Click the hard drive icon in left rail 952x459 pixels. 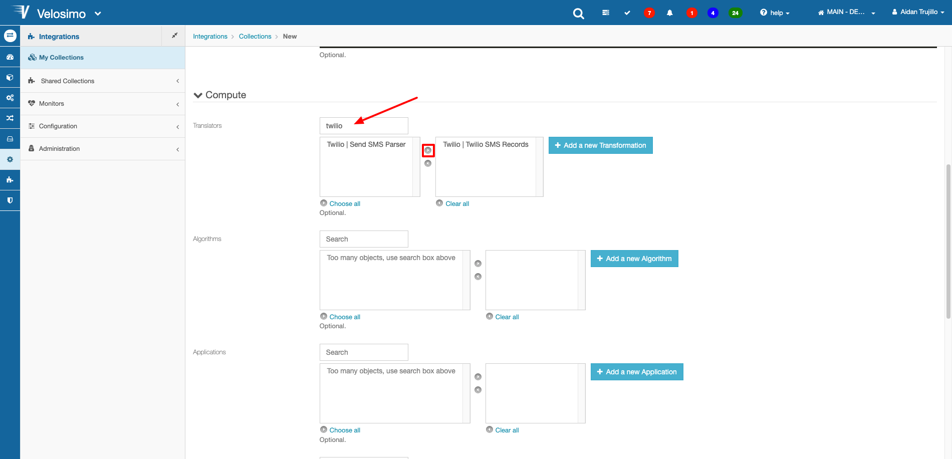[10, 139]
